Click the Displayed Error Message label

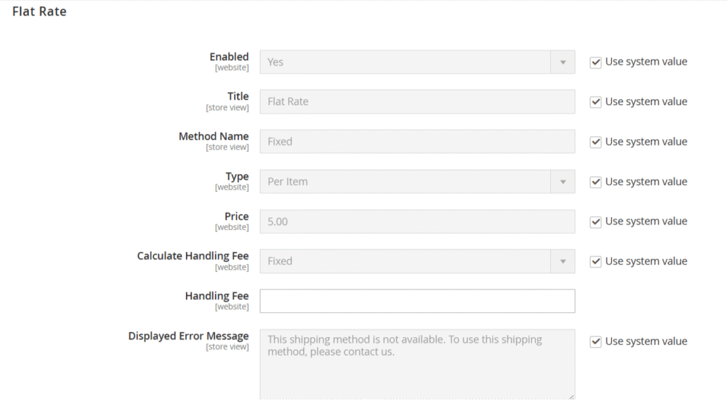pyautogui.click(x=188, y=336)
